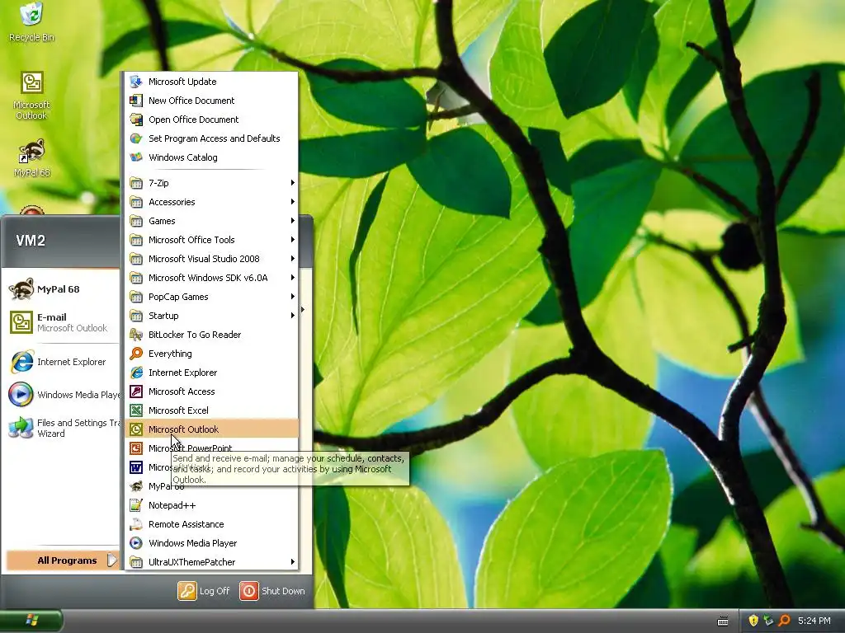Click Internet Explorer icon in programs list
Screen dimensions: 845x633
click(x=136, y=373)
